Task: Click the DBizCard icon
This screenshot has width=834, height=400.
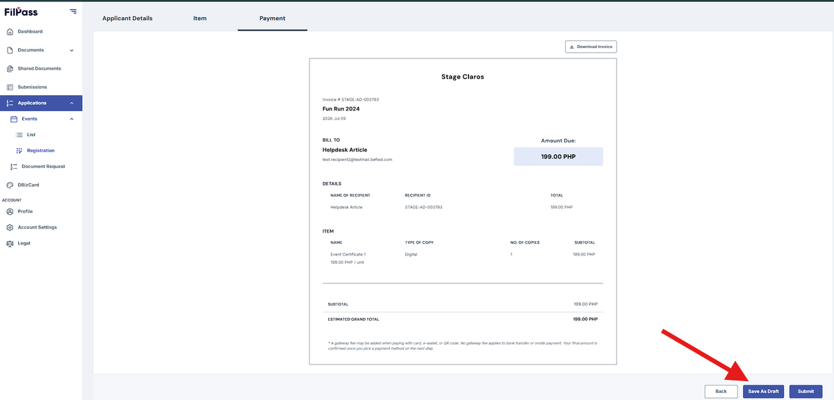Action: pyautogui.click(x=10, y=185)
